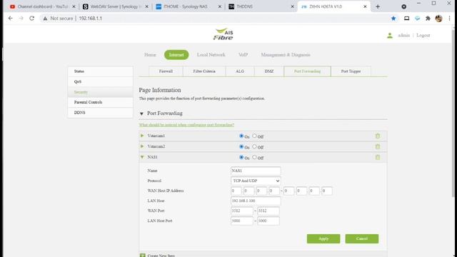Click the blue cube extension icon
457x257 pixels.
(x=417, y=19)
